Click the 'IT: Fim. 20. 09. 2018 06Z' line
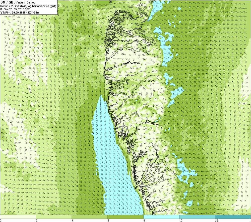 click(x=15, y=9)
